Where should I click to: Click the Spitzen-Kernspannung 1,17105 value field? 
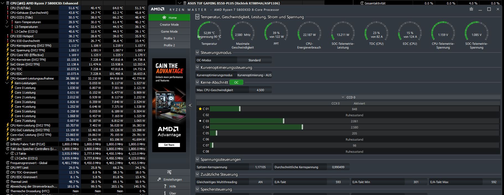pos(260,167)
